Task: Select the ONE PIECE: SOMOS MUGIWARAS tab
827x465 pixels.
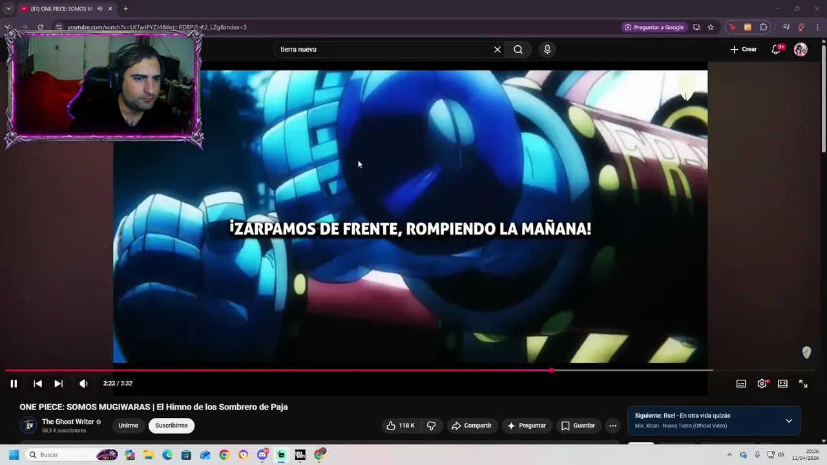Action: pos(61,8)
